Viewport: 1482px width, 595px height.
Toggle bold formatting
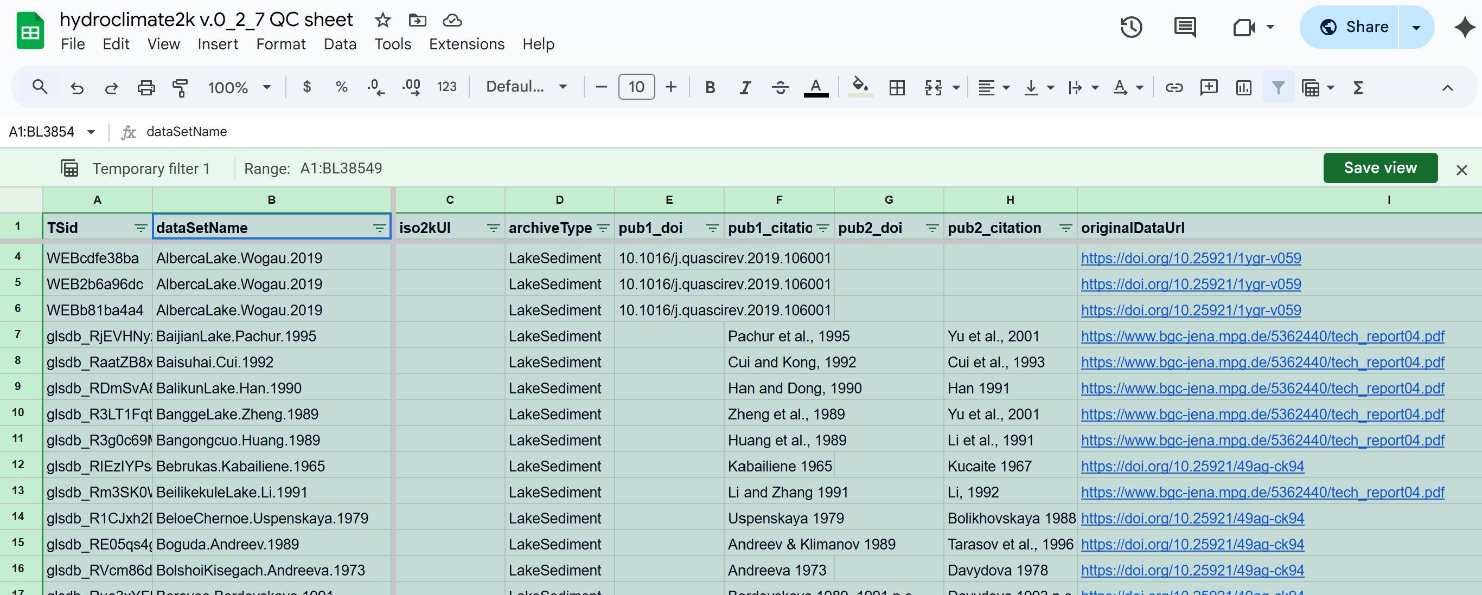click(710, 87)
